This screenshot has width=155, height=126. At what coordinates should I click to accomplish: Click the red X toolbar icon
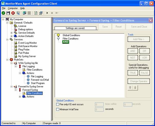(13, 13)
